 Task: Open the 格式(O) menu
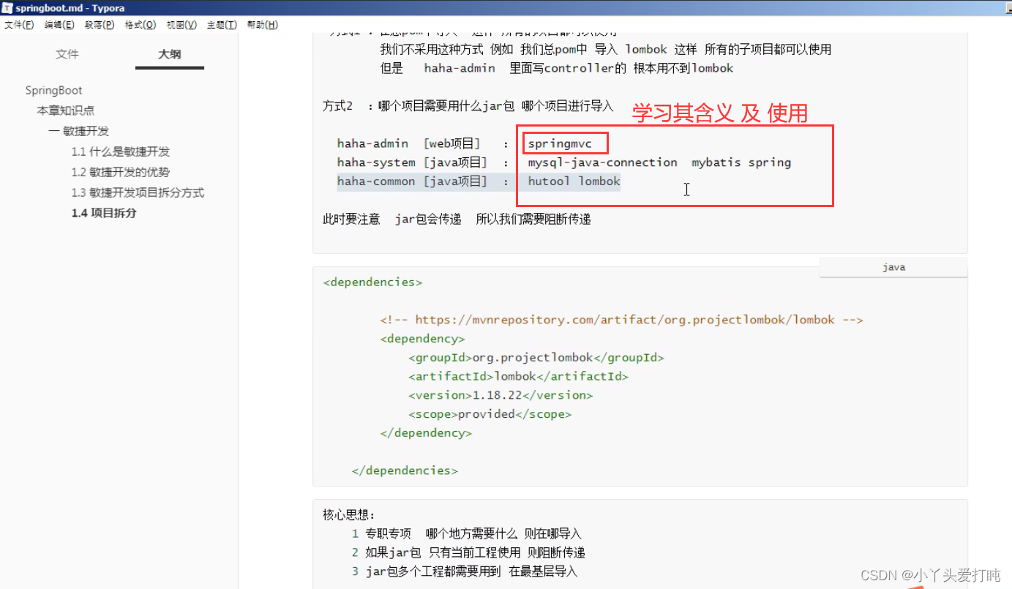[x=140, y=25]
